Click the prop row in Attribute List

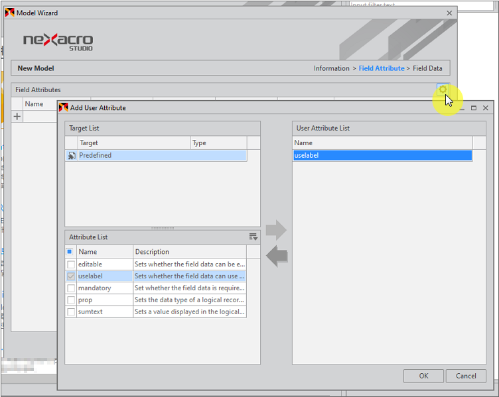click(105, 300)
